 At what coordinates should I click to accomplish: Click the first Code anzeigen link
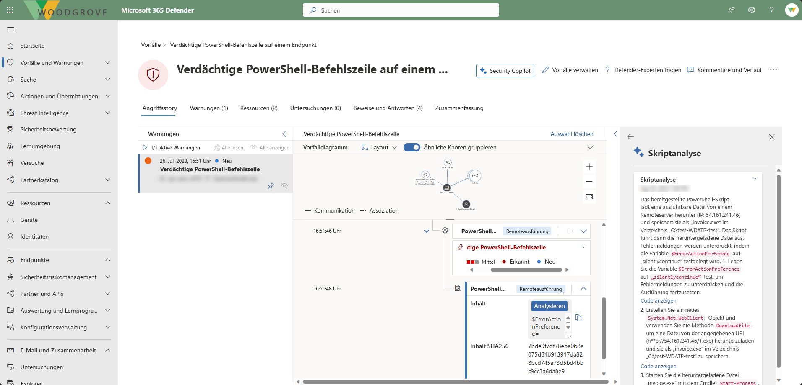coord(659,300)
